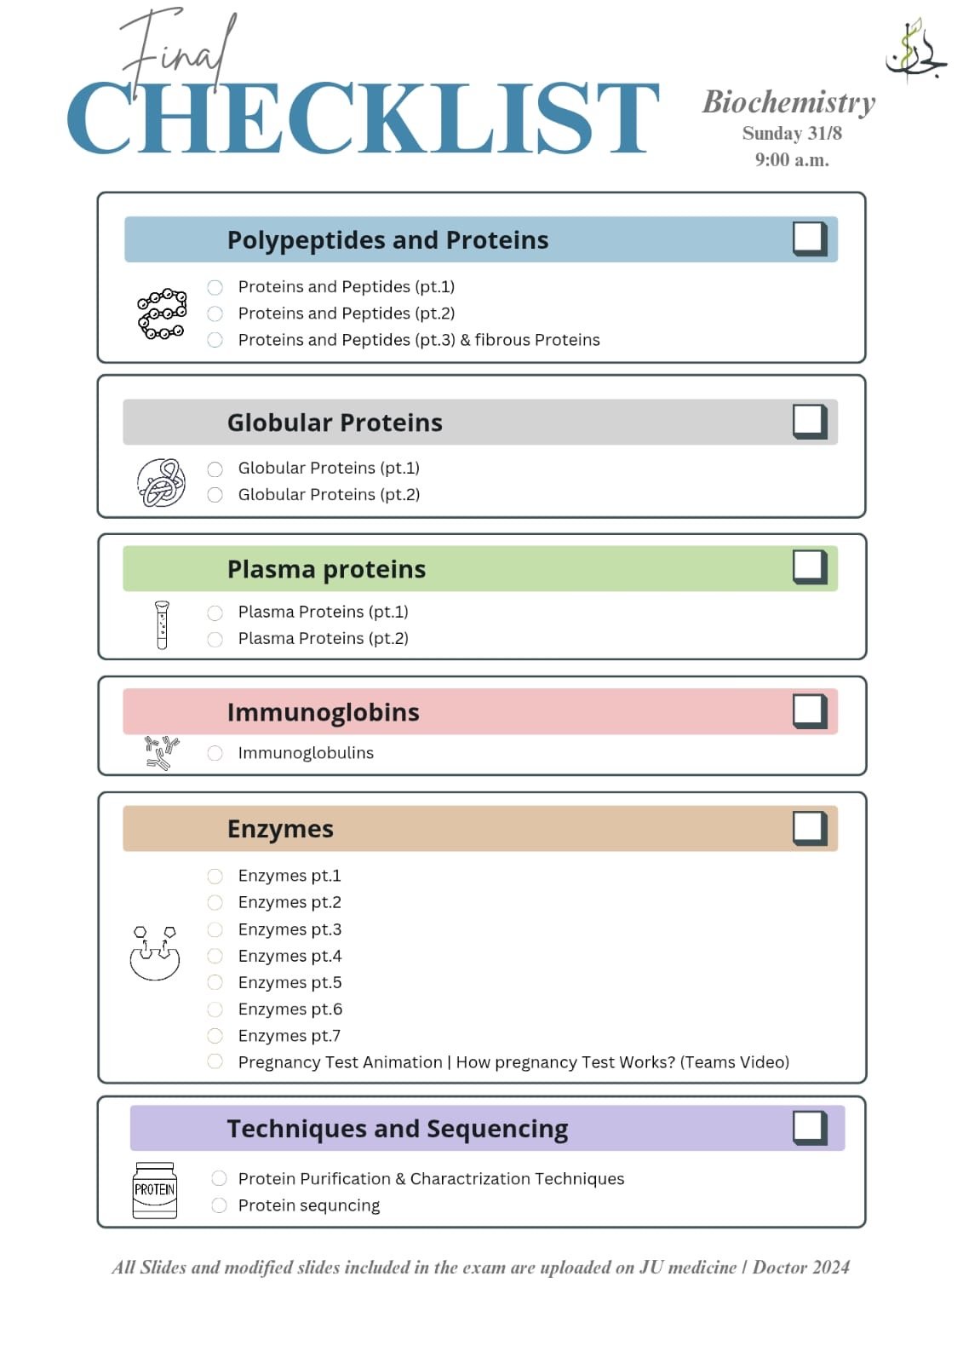Check the Enzymes section box
The image size is (963, 1363).
tap(810, 828)
